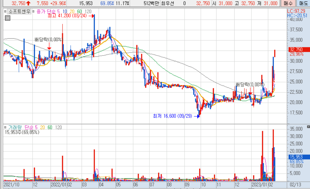Click the 소프트센우 stock name button
Viewport: 310px width, 189px height.
coord(20,12)
